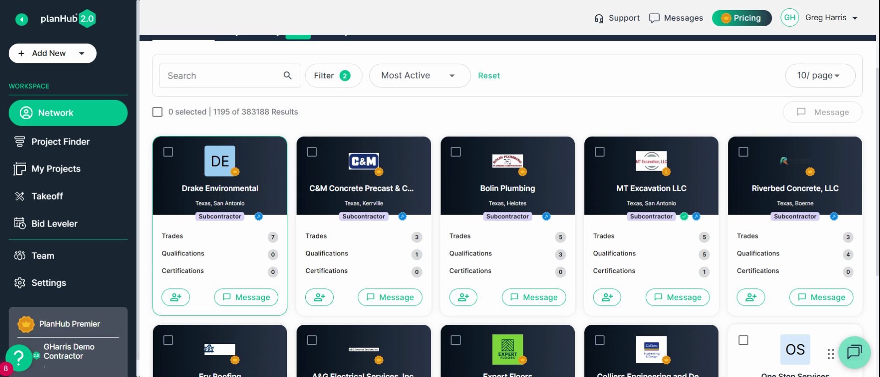Click the MT Excavation green verified badge
This screenshot has height=377, width=880.
[x=684, y=216]
